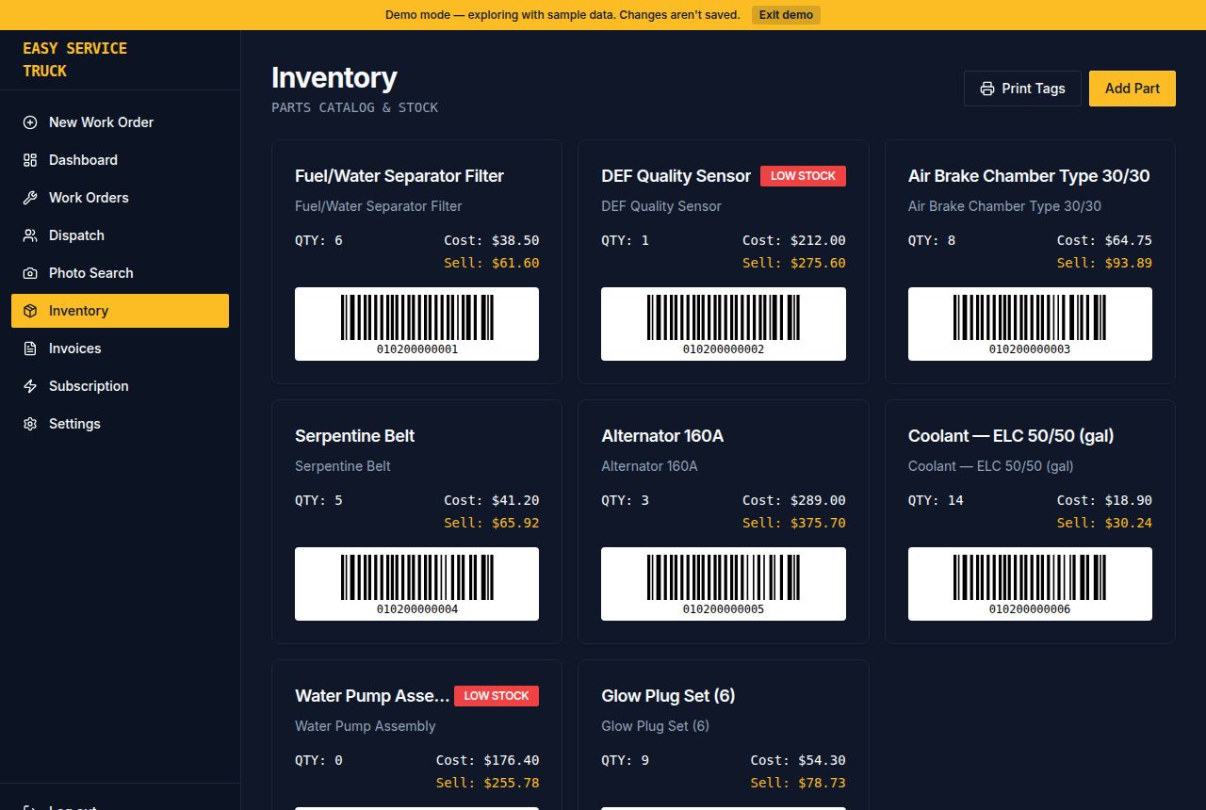Click the Inventory page heading
Viewport: 1206px width, 810px height.
[x=334, y=77]
